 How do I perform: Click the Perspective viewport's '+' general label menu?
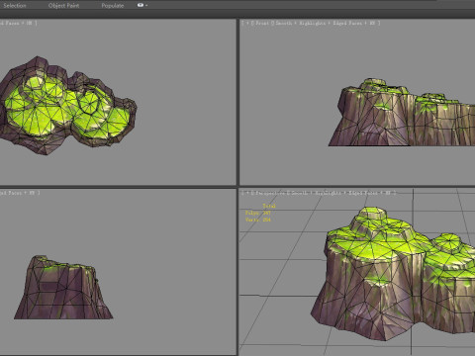click(247, 193)
